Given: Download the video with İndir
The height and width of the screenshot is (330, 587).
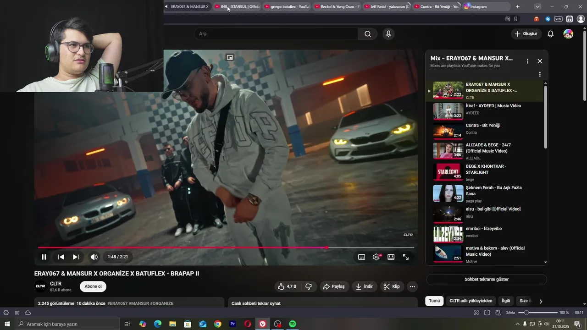Looking at the screenshot, I should pyautogui.click(x=364, y=286).
